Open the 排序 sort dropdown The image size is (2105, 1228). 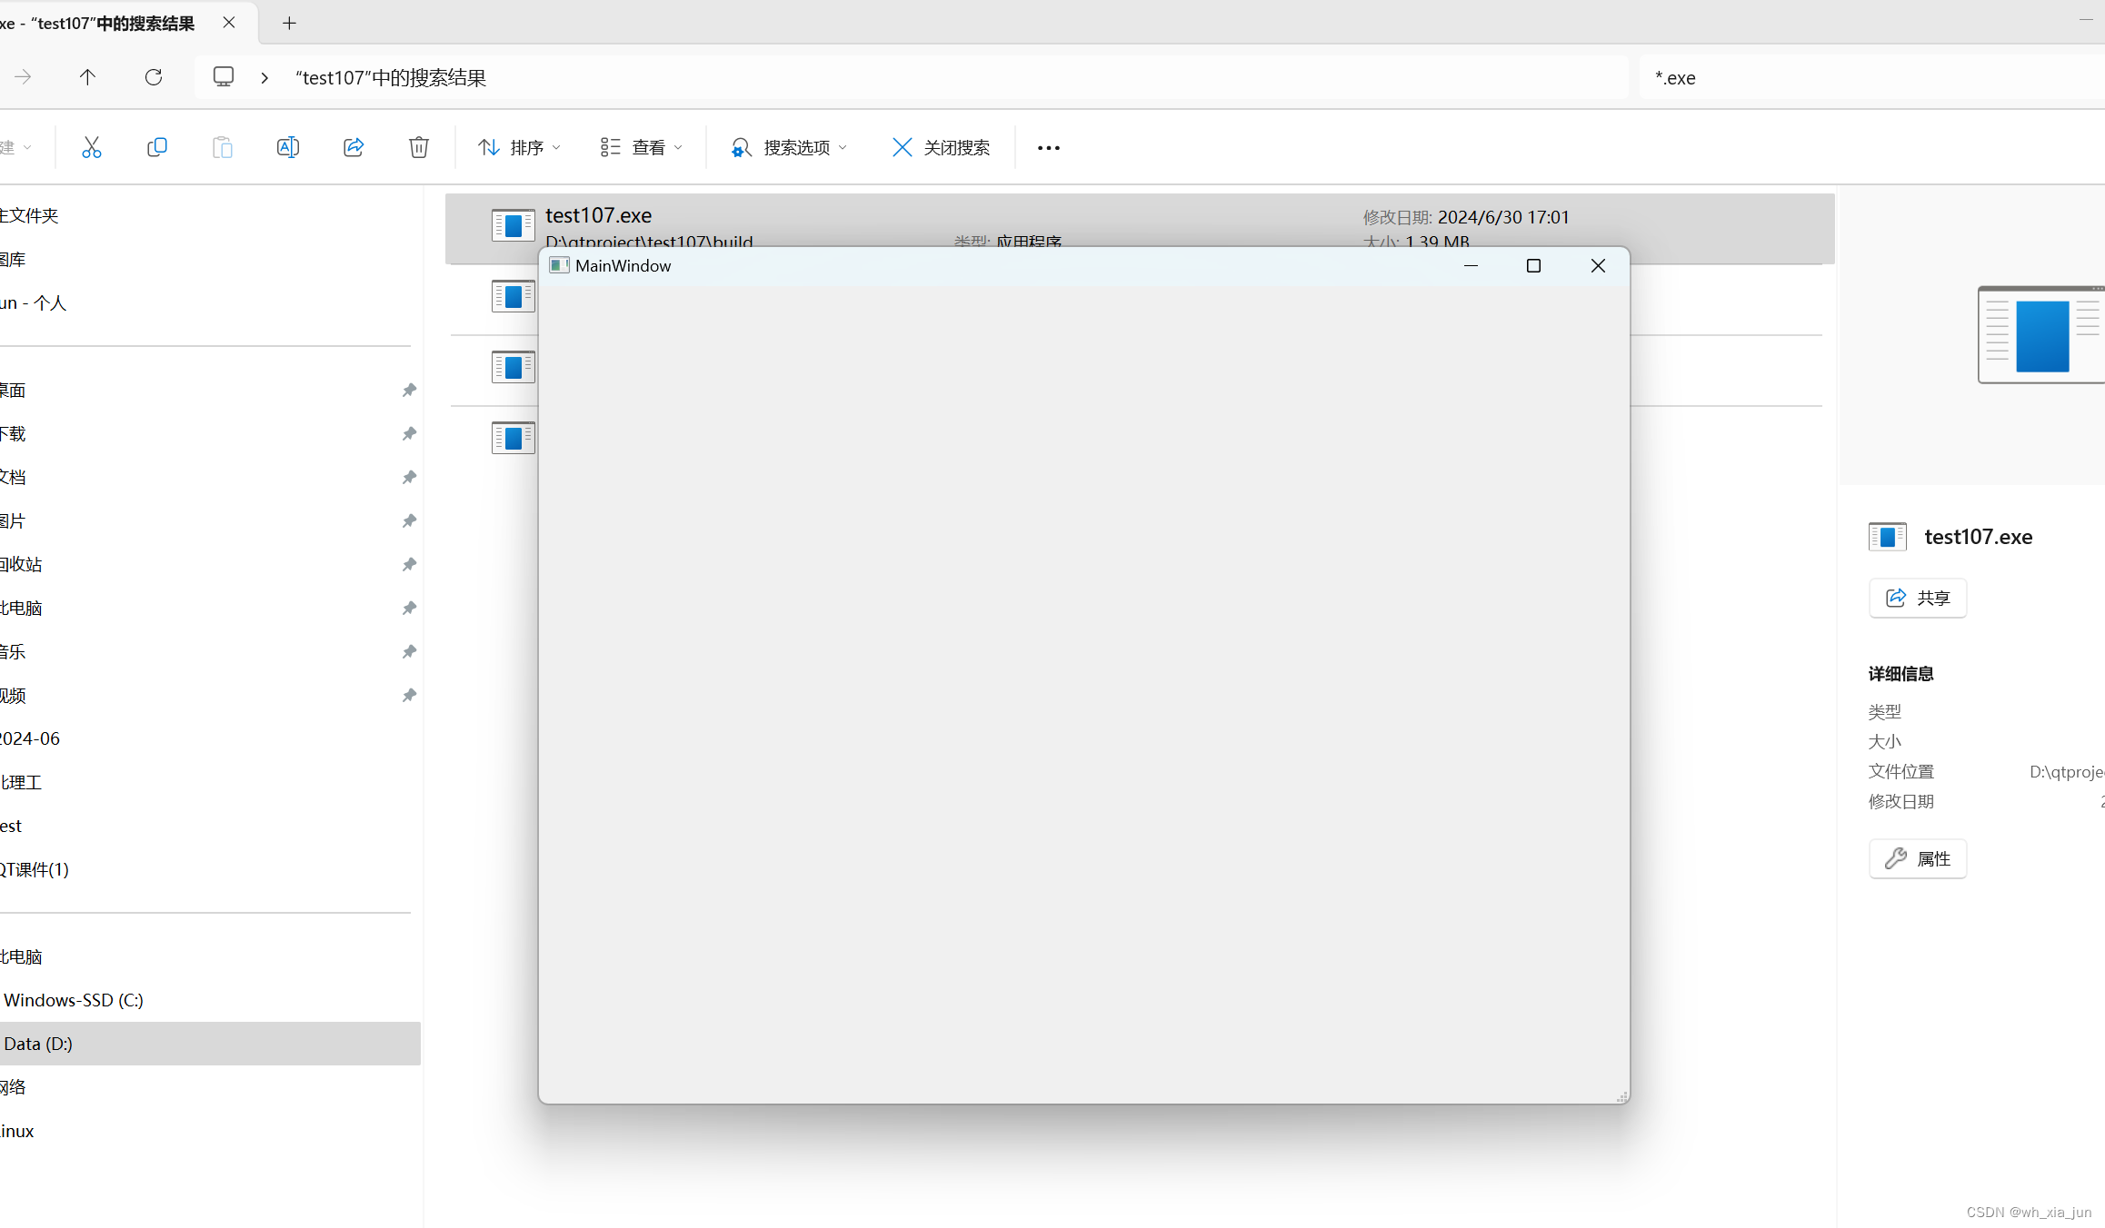coord(518,146)
